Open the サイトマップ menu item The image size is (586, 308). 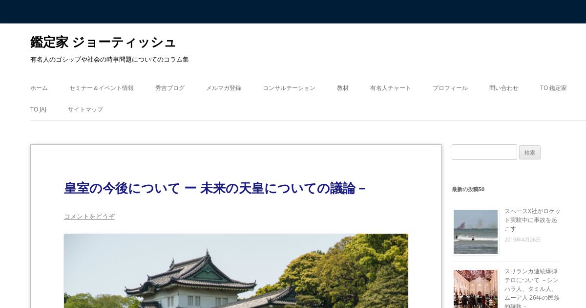pyautogui.click(x=85, y=110)
